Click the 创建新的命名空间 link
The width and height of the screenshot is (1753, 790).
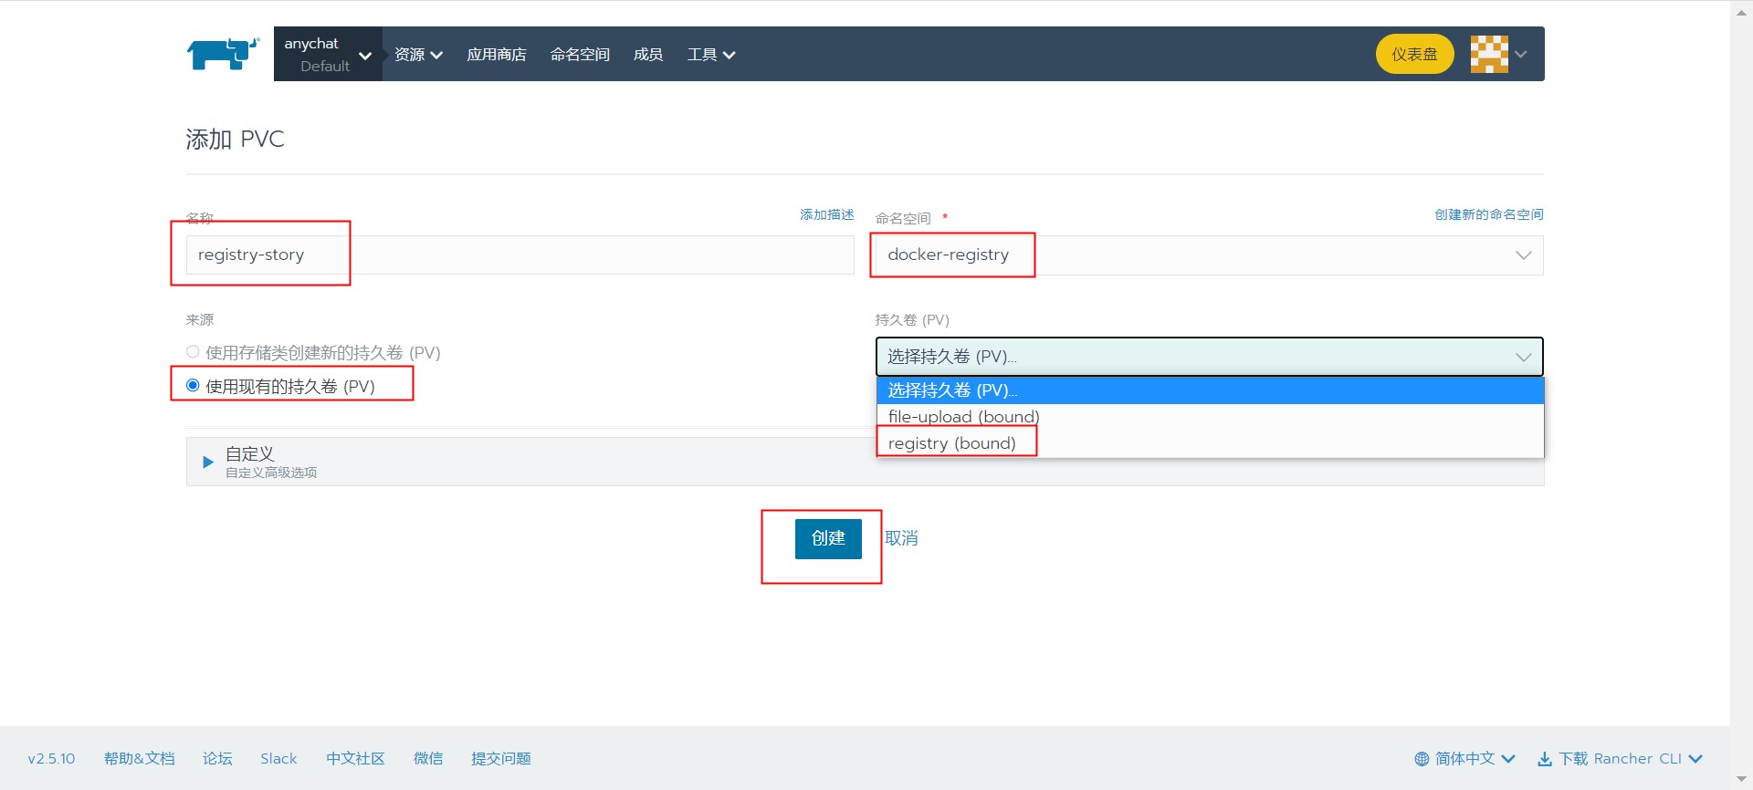click(1488, 214)
